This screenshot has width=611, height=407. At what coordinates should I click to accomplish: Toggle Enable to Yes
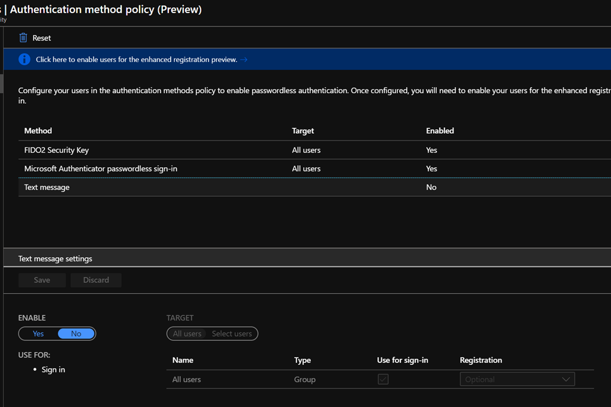38,334
